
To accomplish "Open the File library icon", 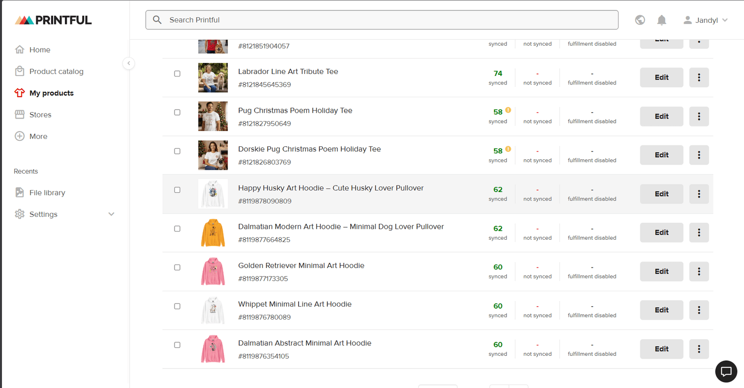I will pyautogui.click(x=20, y=193).
